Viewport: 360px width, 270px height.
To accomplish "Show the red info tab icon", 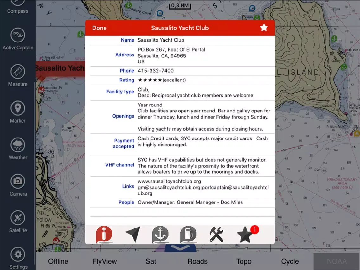I will tap(104, 235).
